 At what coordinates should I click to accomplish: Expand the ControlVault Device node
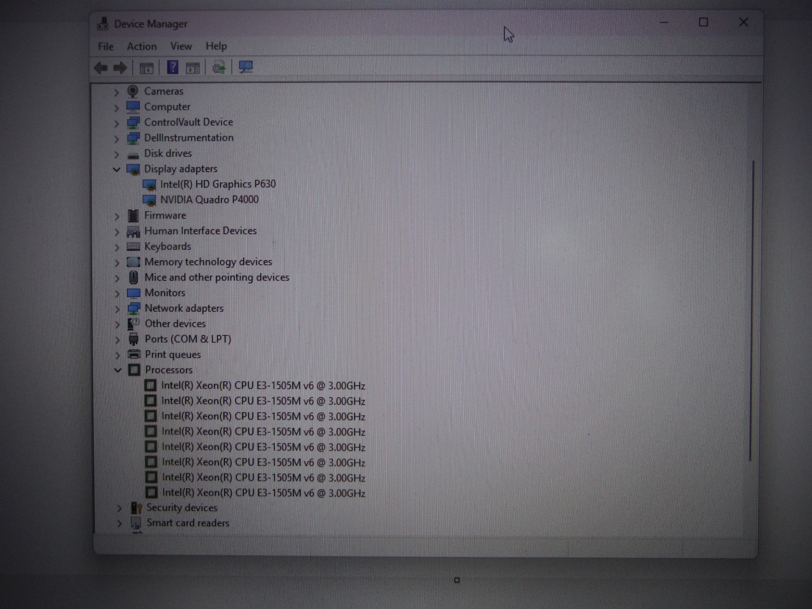pyautogui.click(x=116, y=123)
